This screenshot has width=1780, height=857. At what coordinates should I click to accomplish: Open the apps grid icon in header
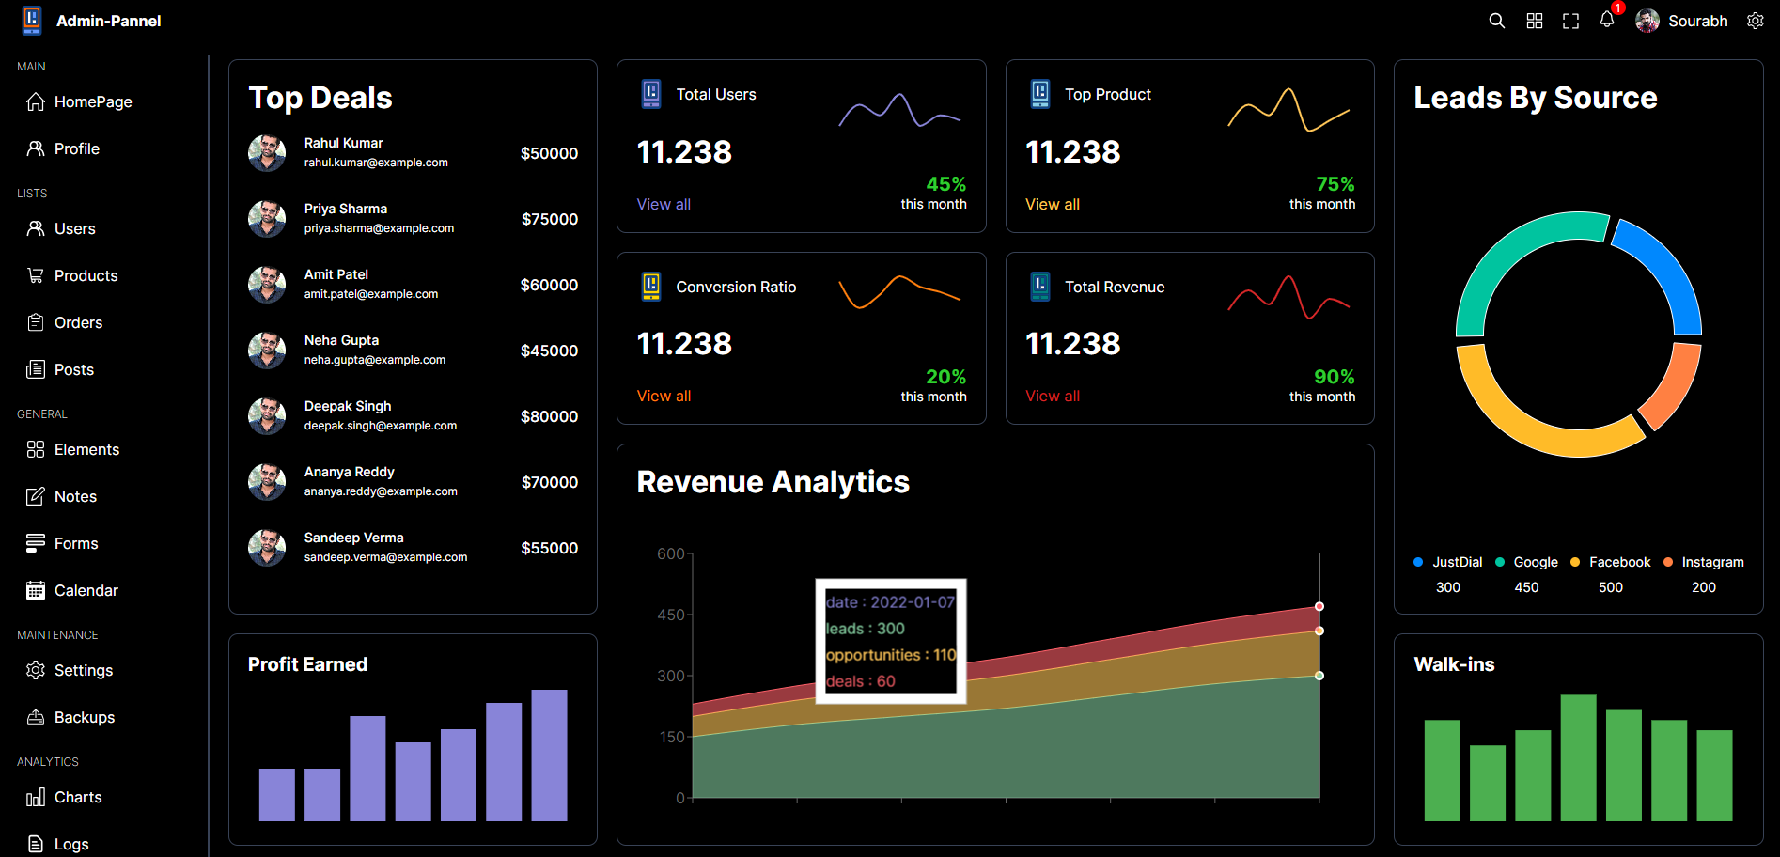point(1535,21)
